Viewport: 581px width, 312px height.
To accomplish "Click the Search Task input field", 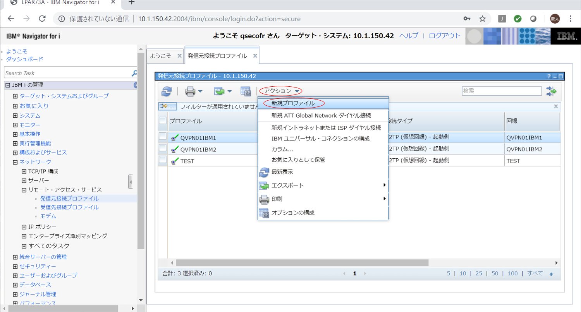I will [68, 73].
